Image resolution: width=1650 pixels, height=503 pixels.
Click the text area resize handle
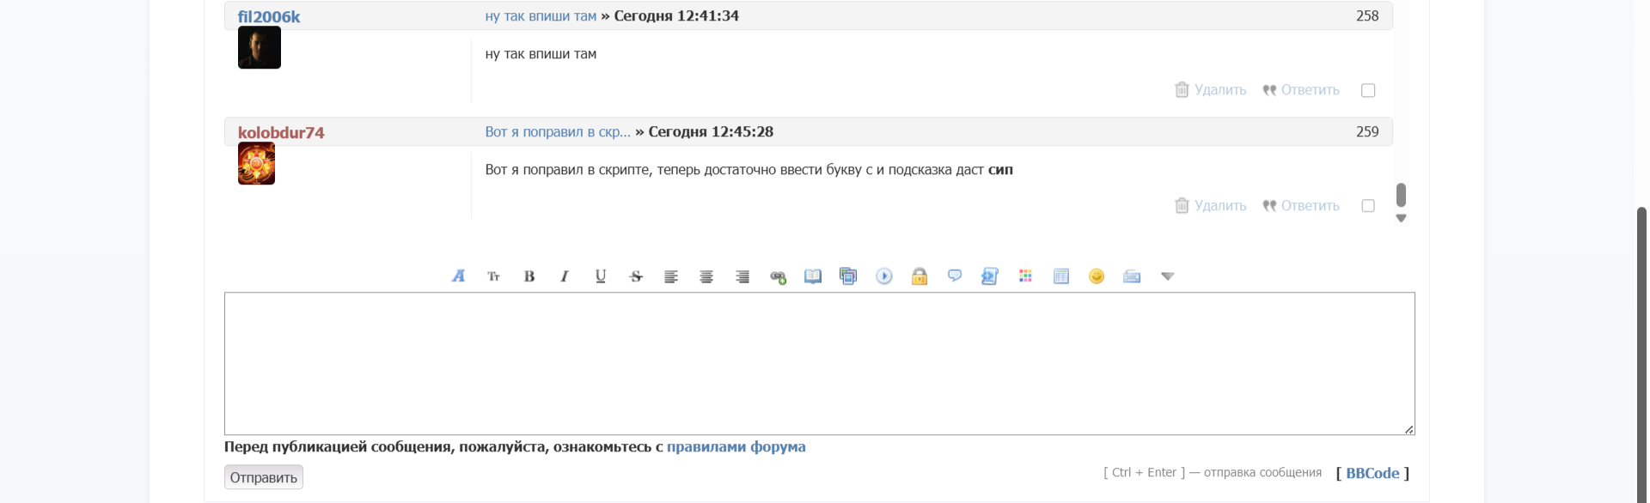[x=1409, y=429]
